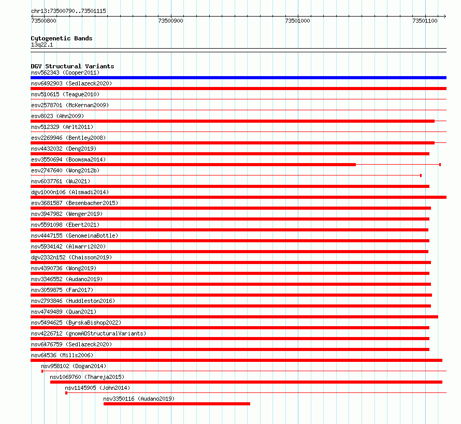Select nsv1069760 (Thareja2015) label
This screenshot has width=461, height=424.
tap(88, 377)
